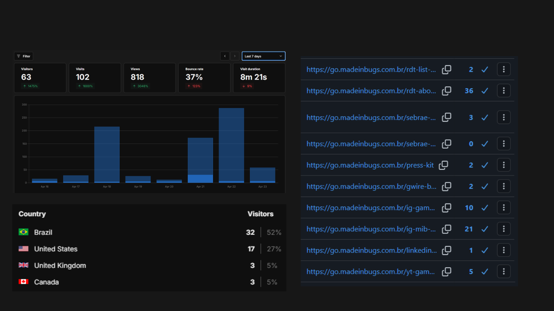This screenshot has height=311, width=554.
Task: Copy the ig-mib link
Action: (x=446, y=229)
